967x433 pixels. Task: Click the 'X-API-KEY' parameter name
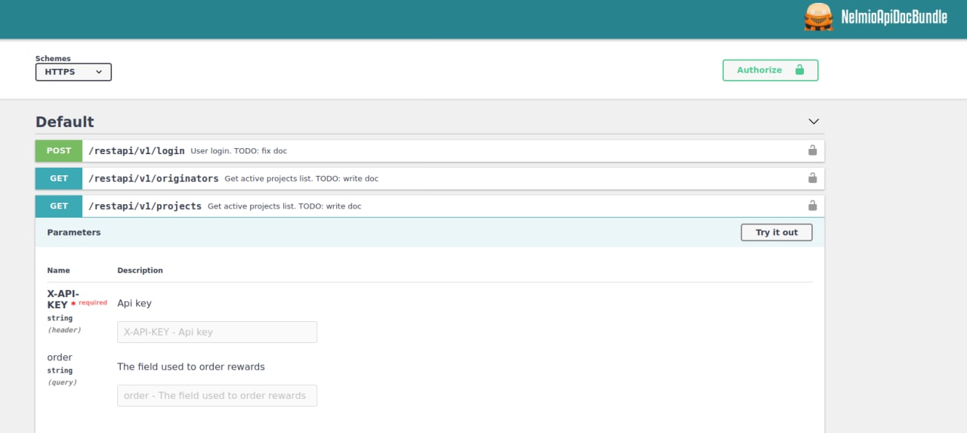point(63,298)
